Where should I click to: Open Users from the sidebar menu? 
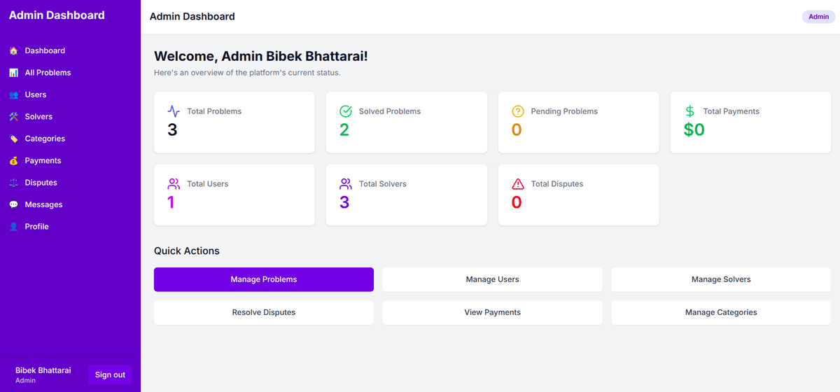pos(35,94)
